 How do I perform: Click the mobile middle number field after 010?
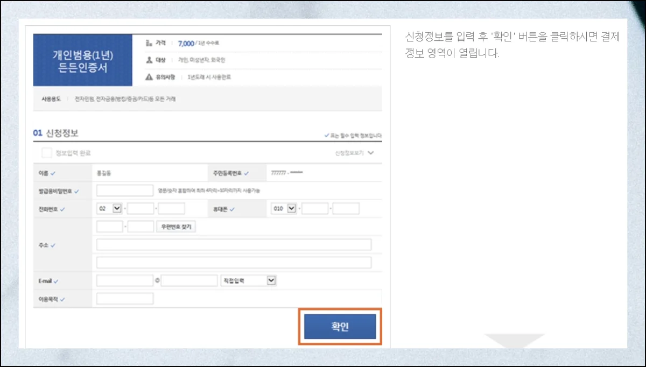315,208
